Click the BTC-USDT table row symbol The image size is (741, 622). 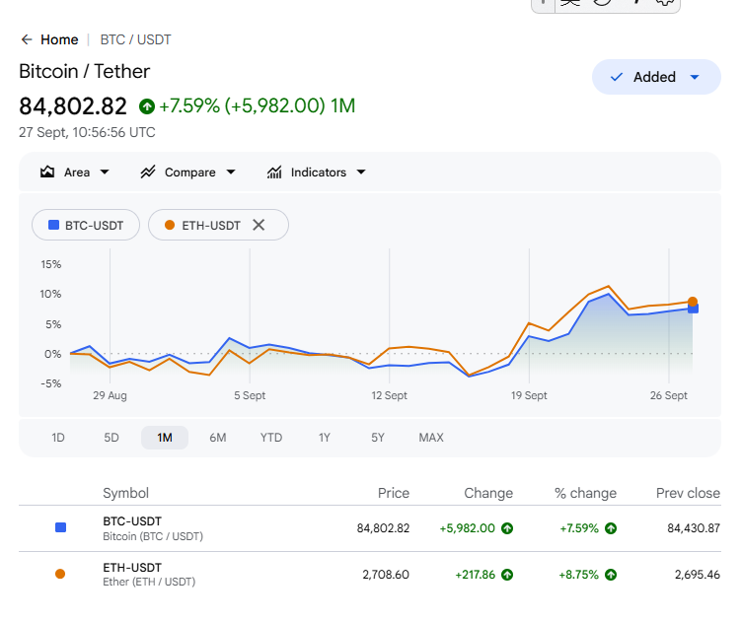(x=132, y=521)
